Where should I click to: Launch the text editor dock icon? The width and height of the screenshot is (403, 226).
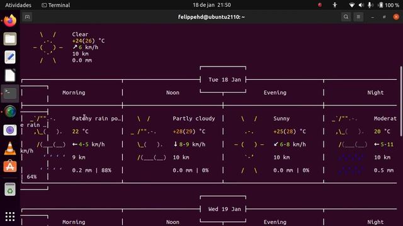(x=10, y=57)
